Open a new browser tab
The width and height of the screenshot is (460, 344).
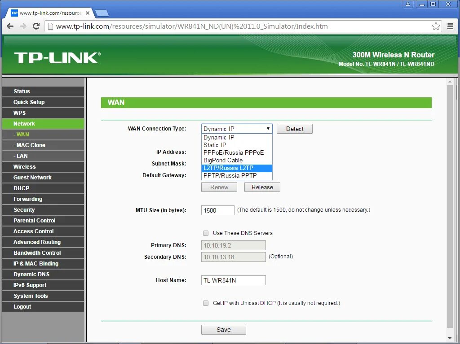(102, 13)
